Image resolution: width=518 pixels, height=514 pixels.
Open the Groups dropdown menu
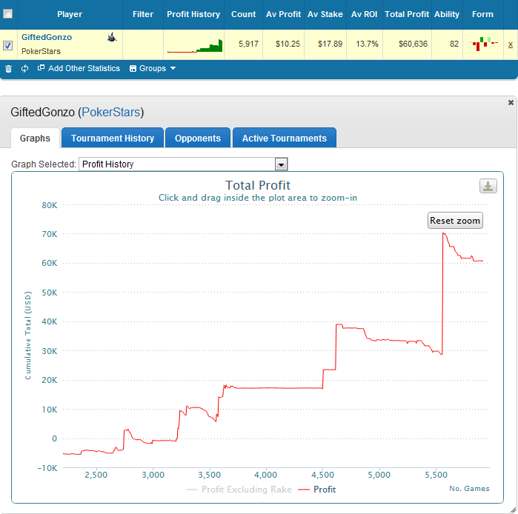(x=153, y=68)
